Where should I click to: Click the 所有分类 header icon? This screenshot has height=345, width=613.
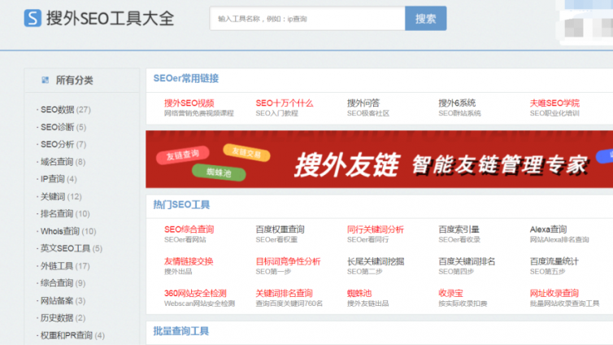[46, 81]
